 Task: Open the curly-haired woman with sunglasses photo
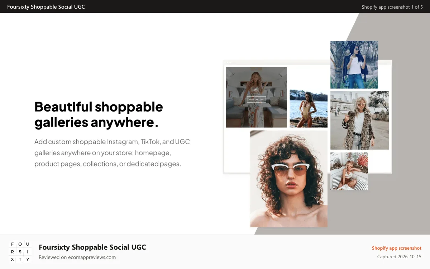point(289,179)
